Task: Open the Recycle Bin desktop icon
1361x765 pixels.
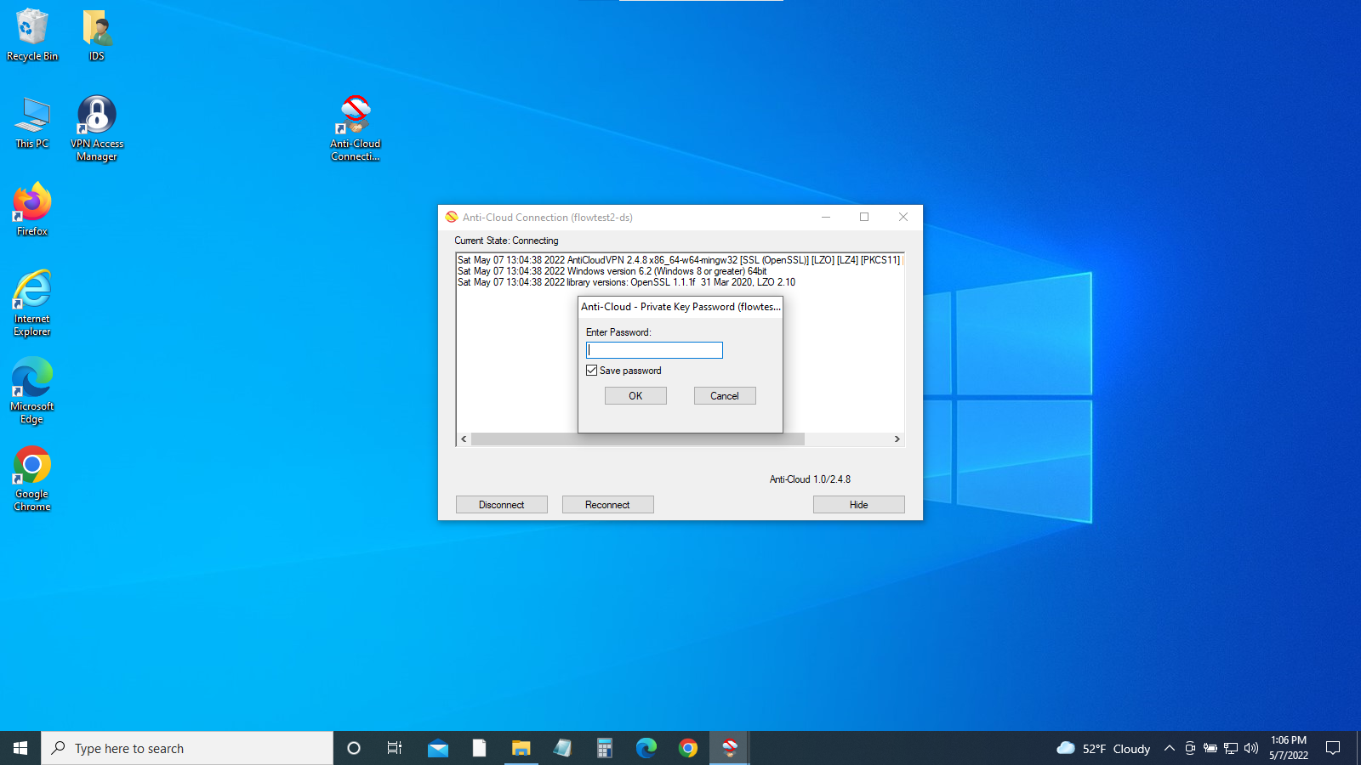Action: click(x=32, y=35)
